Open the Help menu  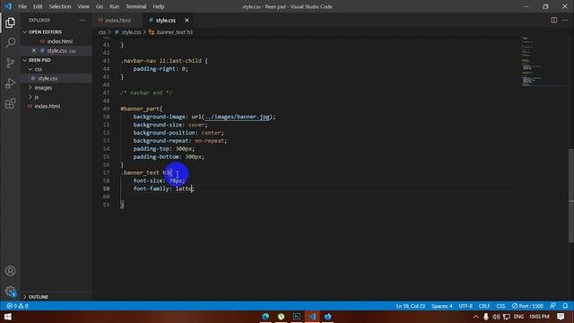point(158,6)
